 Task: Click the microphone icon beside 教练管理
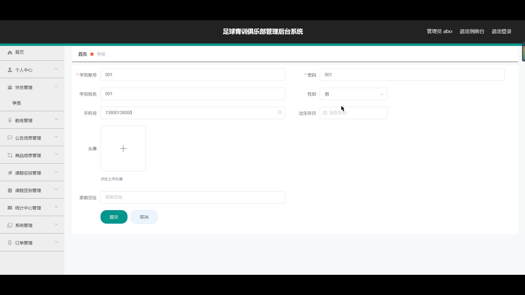tap(10, 120)
